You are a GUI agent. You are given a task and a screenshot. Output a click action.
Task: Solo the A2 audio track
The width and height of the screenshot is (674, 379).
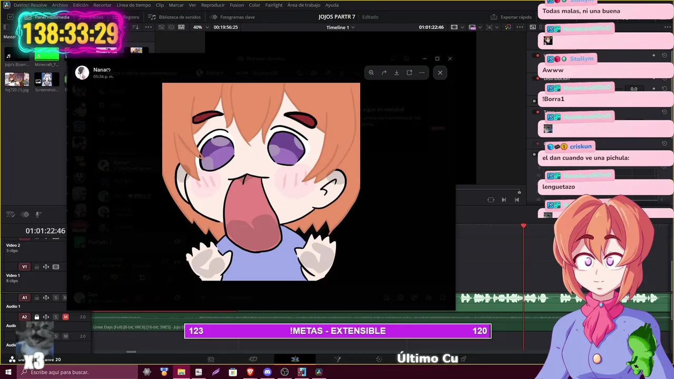coord(56,317)
